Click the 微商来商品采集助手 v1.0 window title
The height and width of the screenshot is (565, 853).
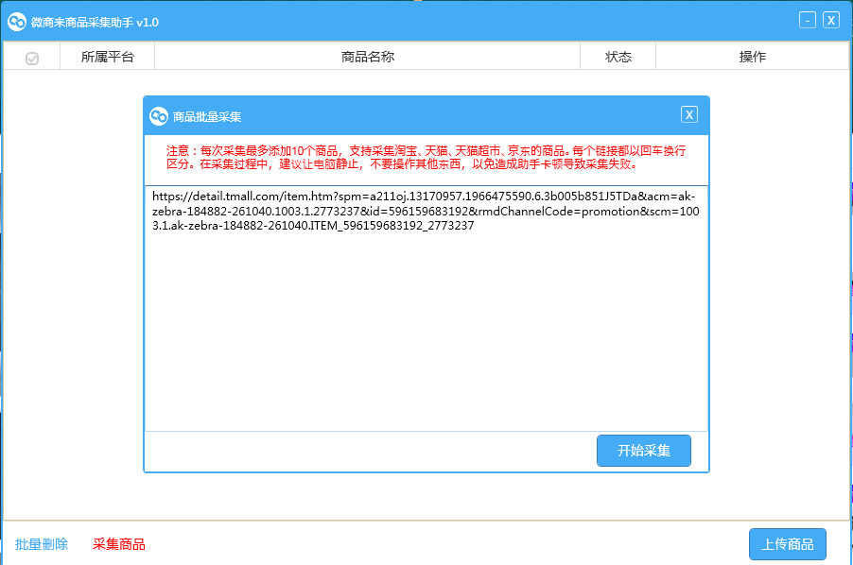tap(96, 22)
